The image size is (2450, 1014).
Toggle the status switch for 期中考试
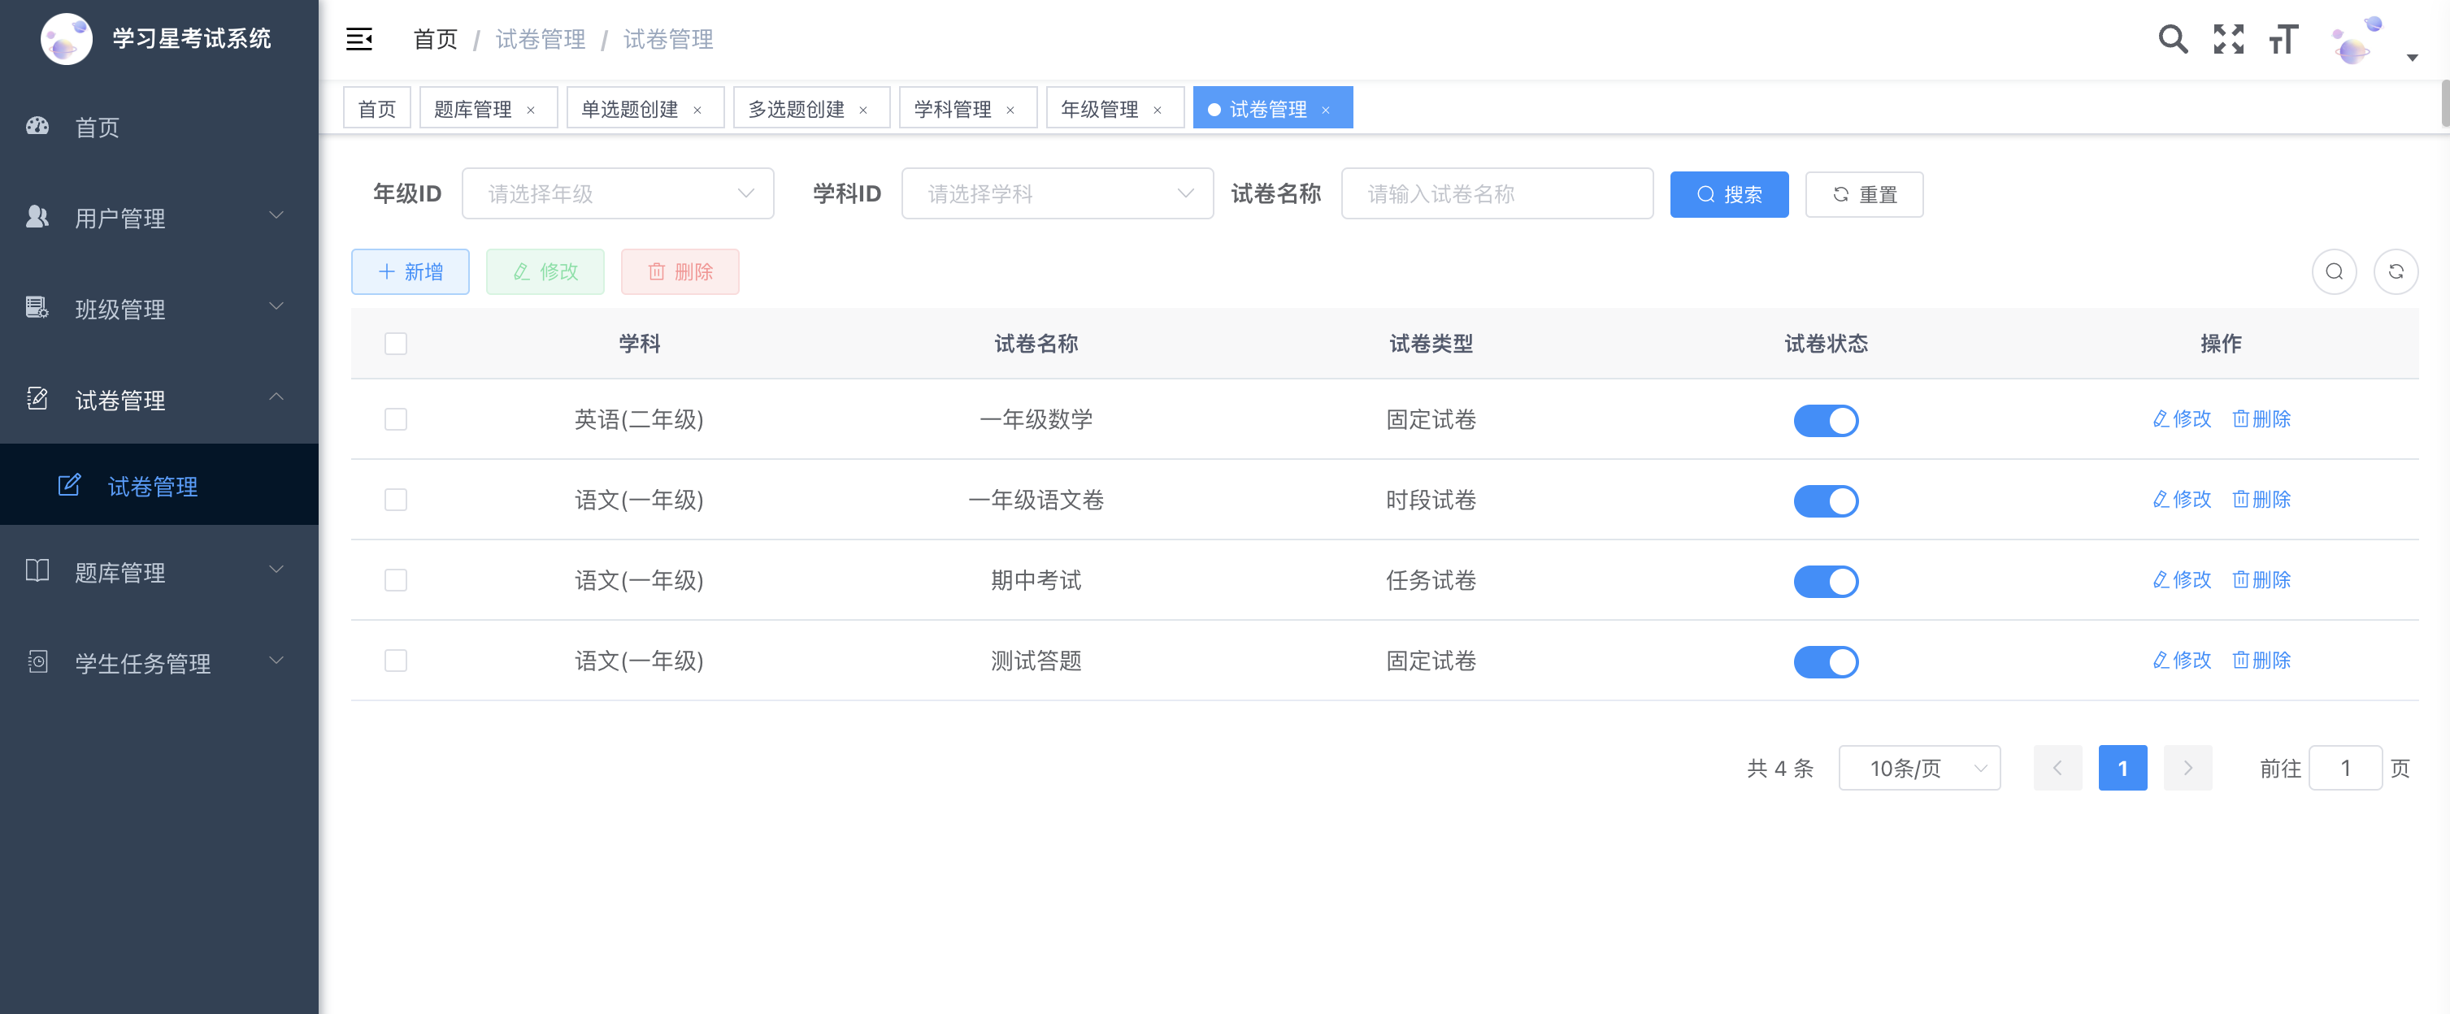pos(1825,579)
